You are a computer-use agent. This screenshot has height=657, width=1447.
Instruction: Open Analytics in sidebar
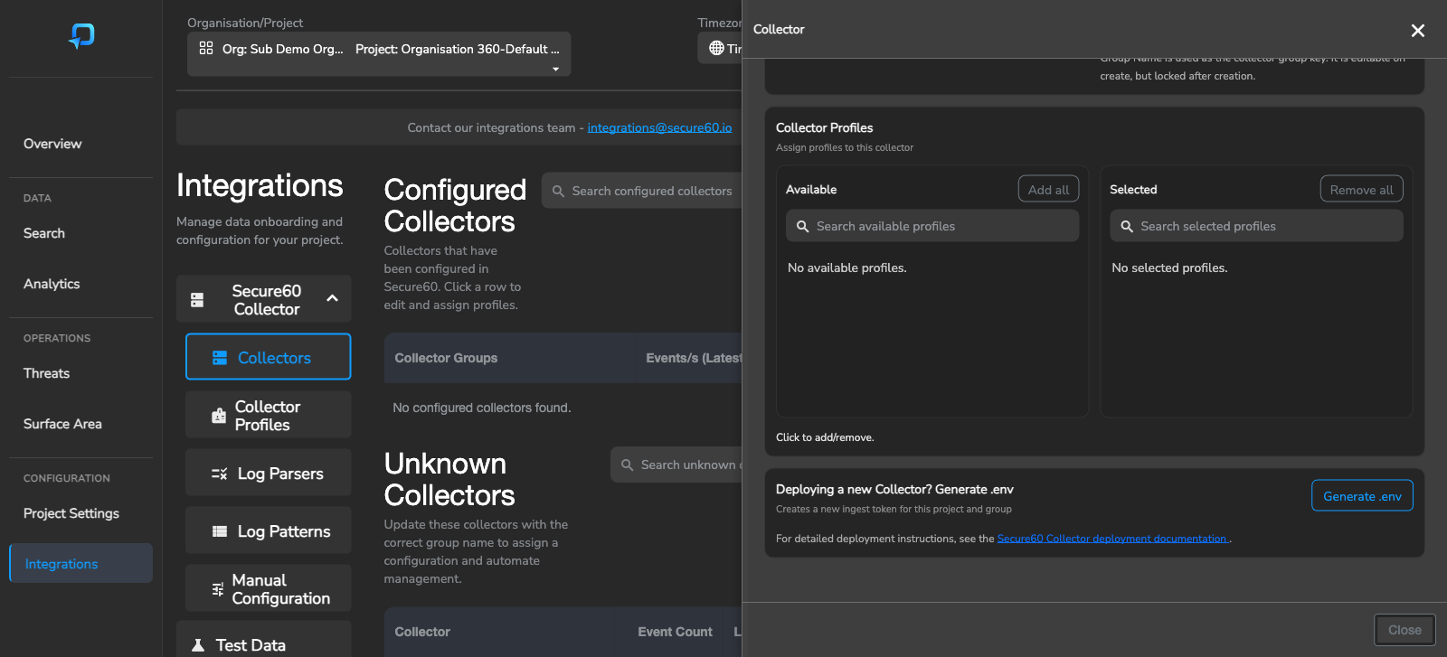[52, 284]
